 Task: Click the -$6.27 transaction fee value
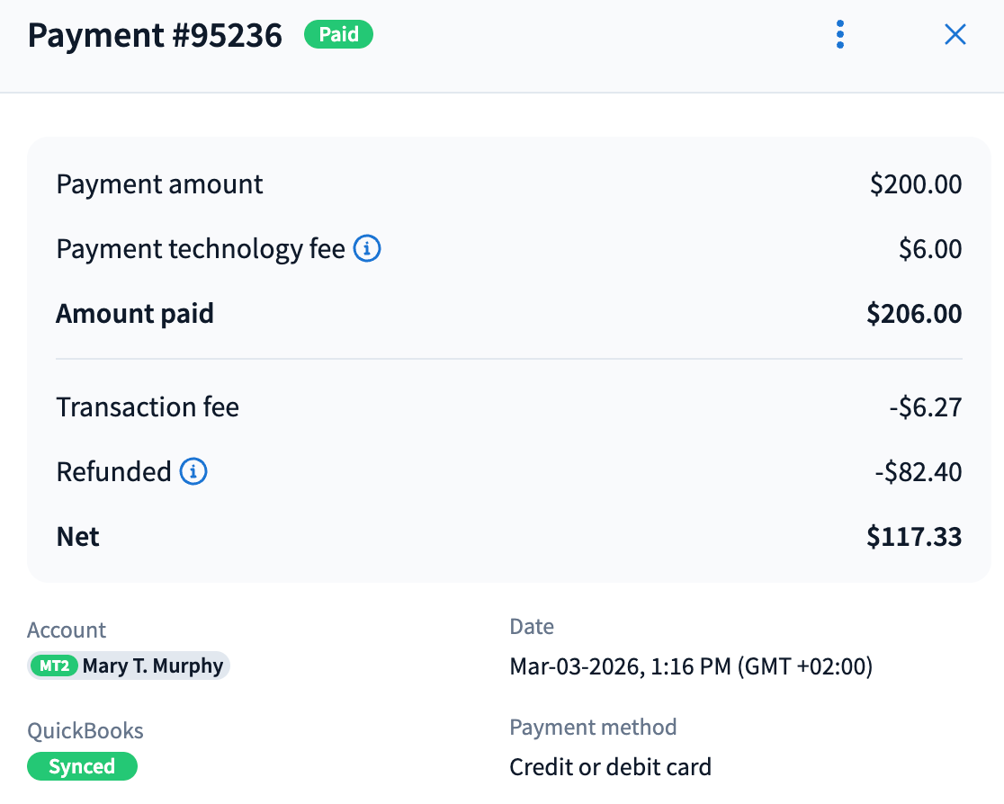click(x=926, y=407)
